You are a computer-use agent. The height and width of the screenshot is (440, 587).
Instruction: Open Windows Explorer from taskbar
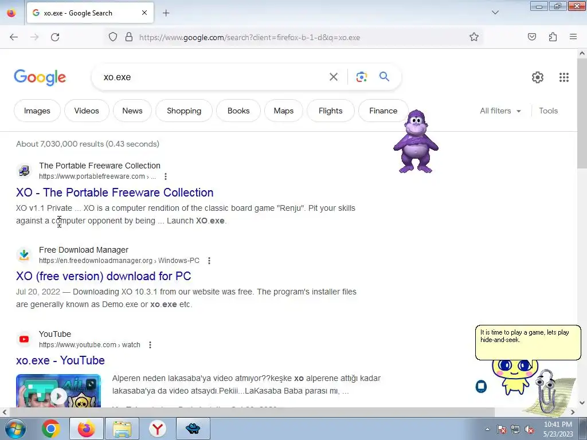point(122,429)
